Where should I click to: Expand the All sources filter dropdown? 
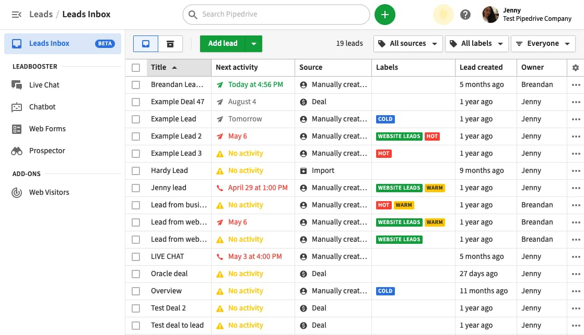(408, 44)
